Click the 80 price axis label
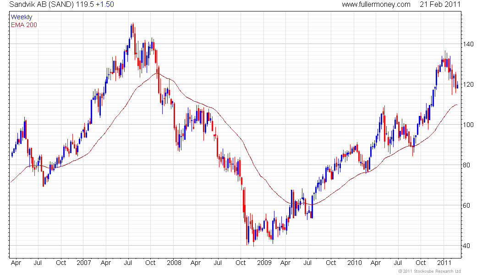The height and width of the screenshot is (275, 504). [466, 165]
